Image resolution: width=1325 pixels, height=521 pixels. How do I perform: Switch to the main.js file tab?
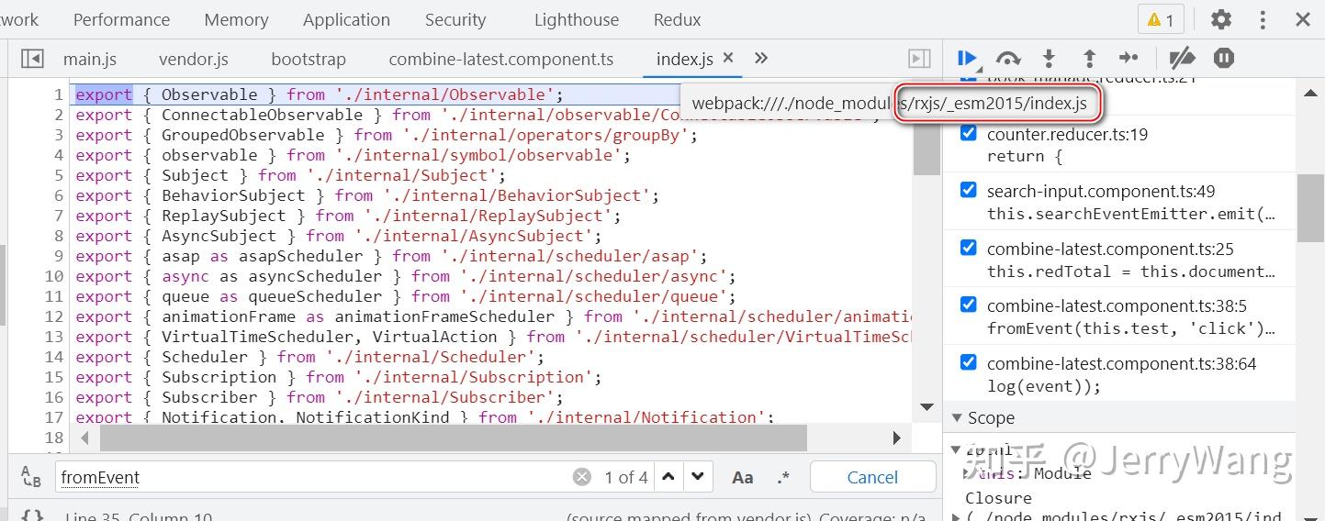(x=90, y=59)
